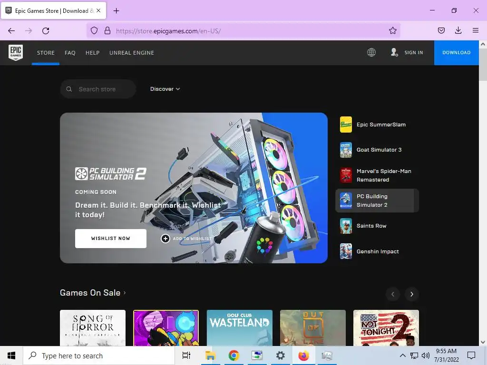This screenshot has width=487, height=365.
Task: Focus the Search store input field
Action: coord(98,89)
